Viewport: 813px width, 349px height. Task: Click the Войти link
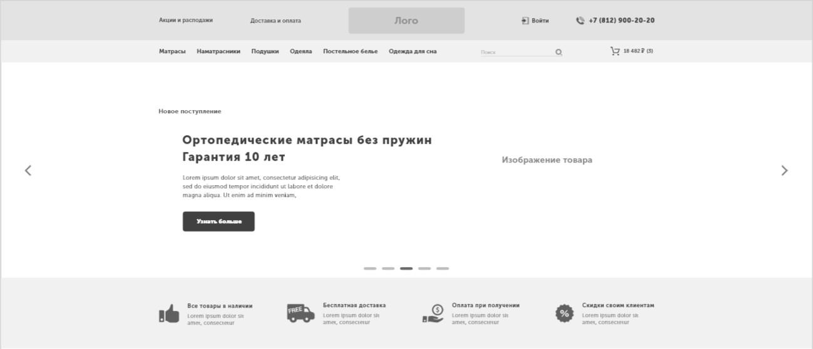540,21
